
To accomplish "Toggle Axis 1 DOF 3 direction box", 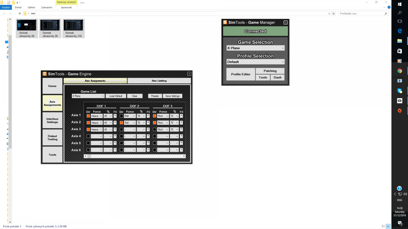I will (155, 116).
